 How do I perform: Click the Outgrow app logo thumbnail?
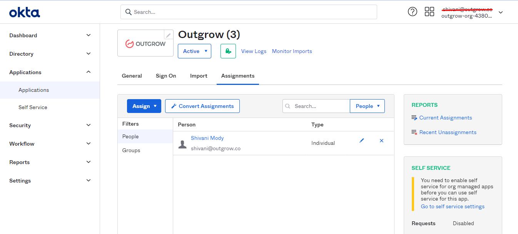pos(145,43)
